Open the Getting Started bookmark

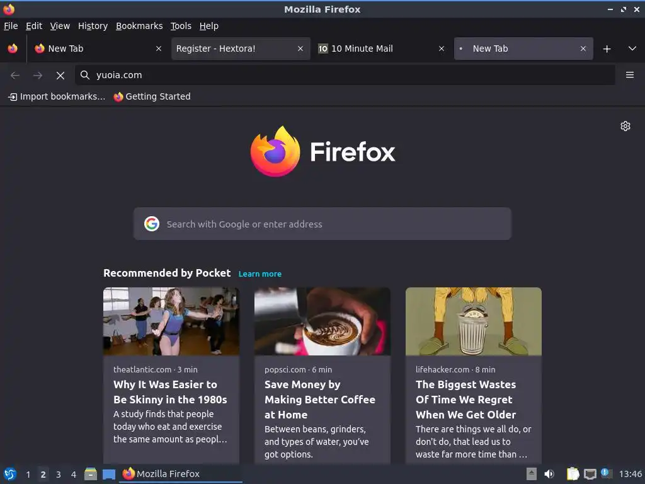click(x=152, y=96)
